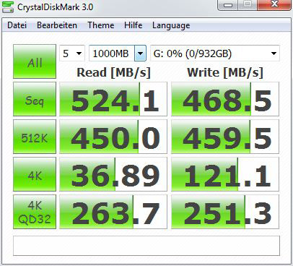This screenshot has width=293, height=266.
Task: Open the G: drive selection dropdown
Action: 215,53
